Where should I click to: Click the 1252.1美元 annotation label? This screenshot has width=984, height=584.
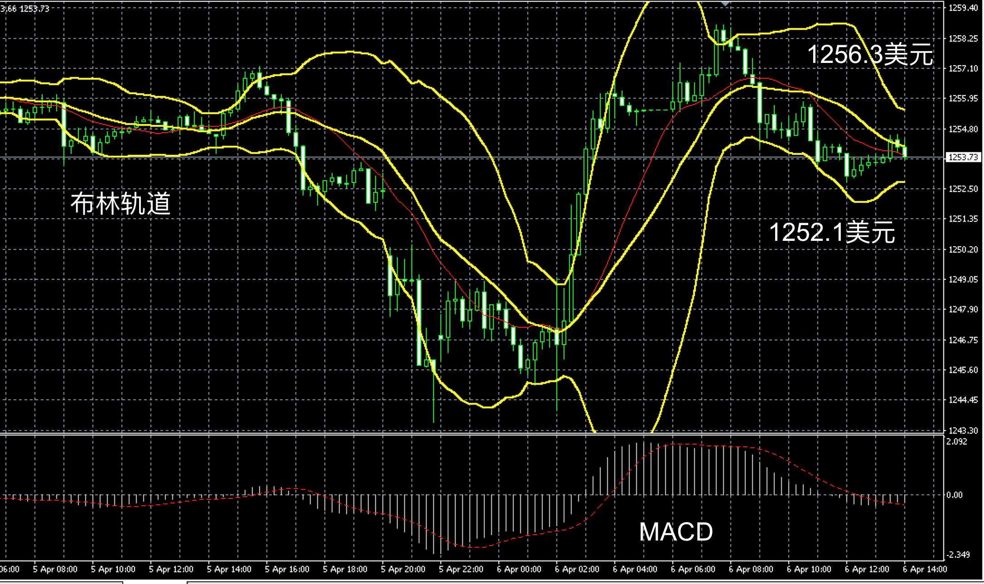[832, 232]
